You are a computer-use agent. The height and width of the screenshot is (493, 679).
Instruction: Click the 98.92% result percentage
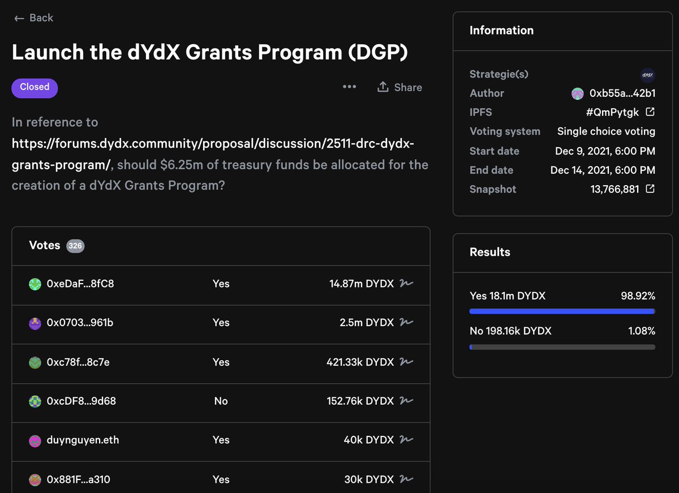(638, 295)
